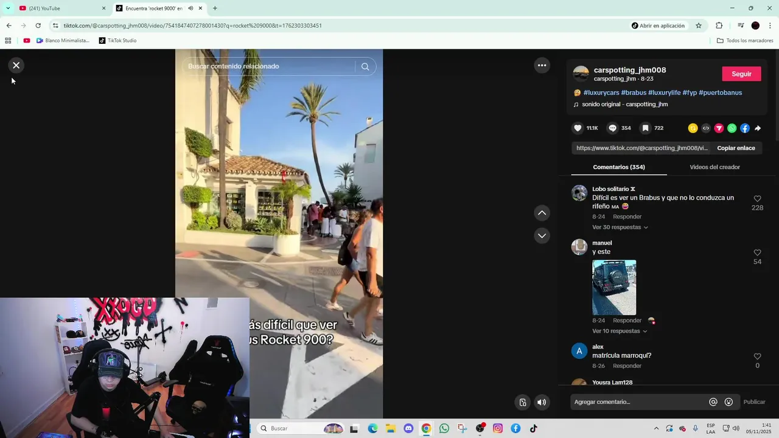Like manuel's comment
Image resolution: width=779 pixels, height=438 pixels.
(x=757, y=252)
